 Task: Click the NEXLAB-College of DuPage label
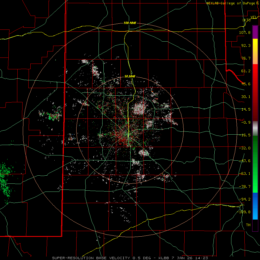[231, 3]
